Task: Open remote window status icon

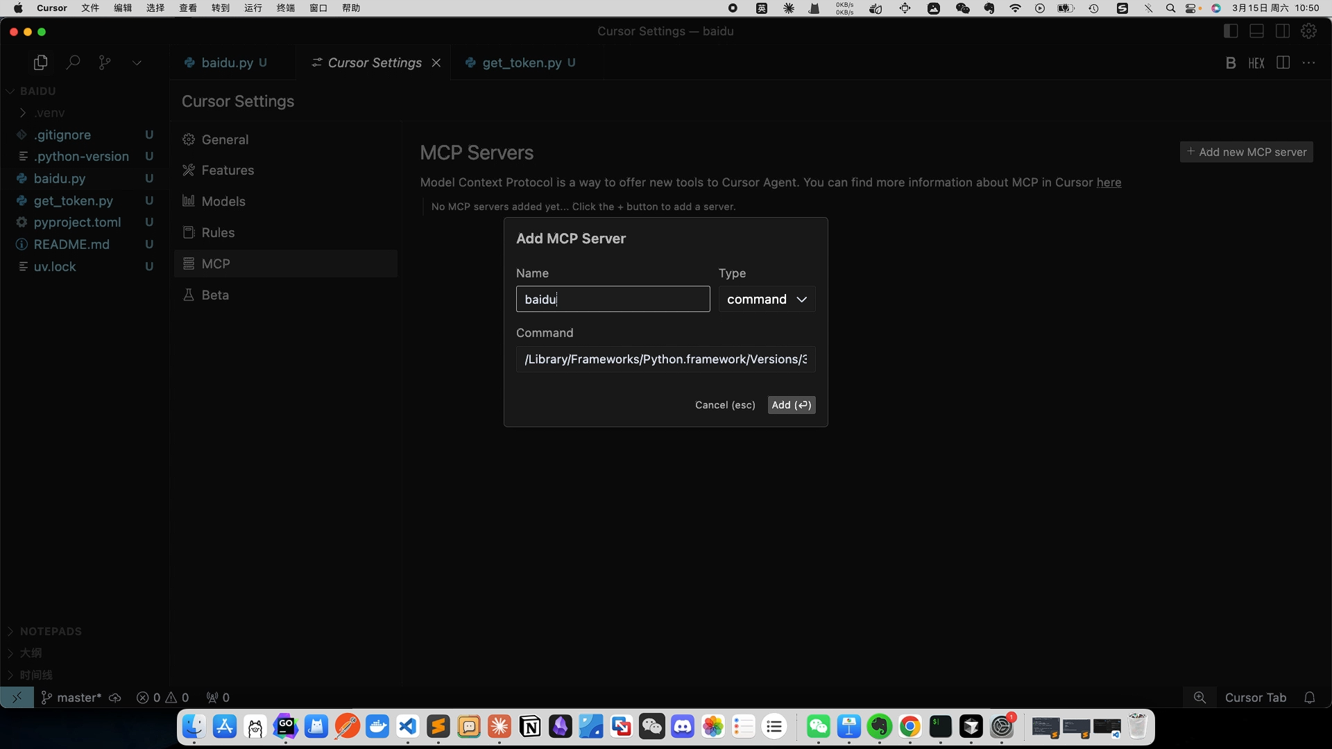Action: point(17,698)
